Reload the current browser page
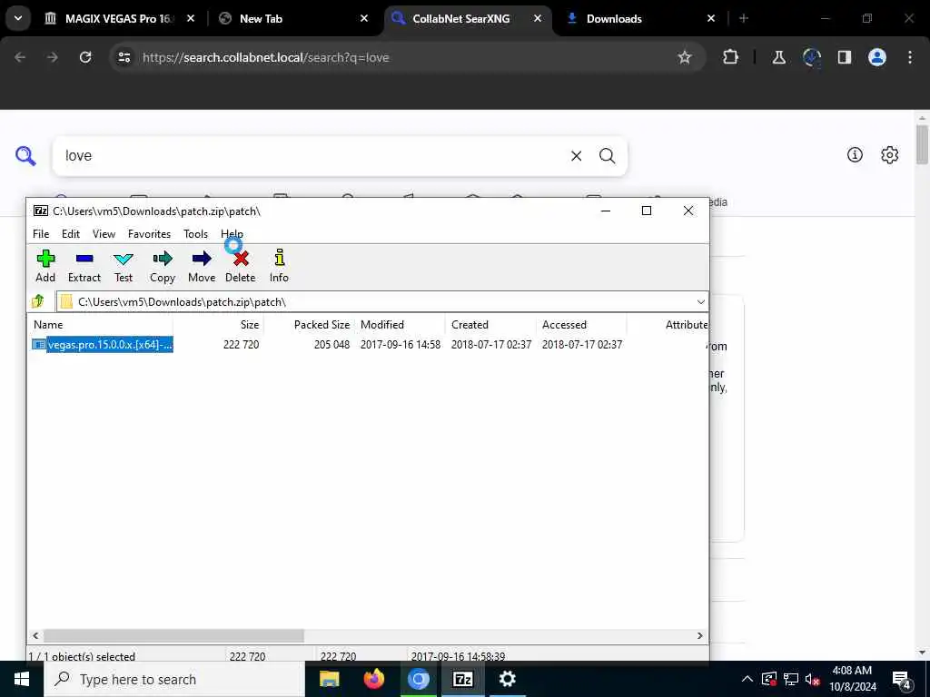The width and height of the screenshot is (930, 697). [85, 57]
